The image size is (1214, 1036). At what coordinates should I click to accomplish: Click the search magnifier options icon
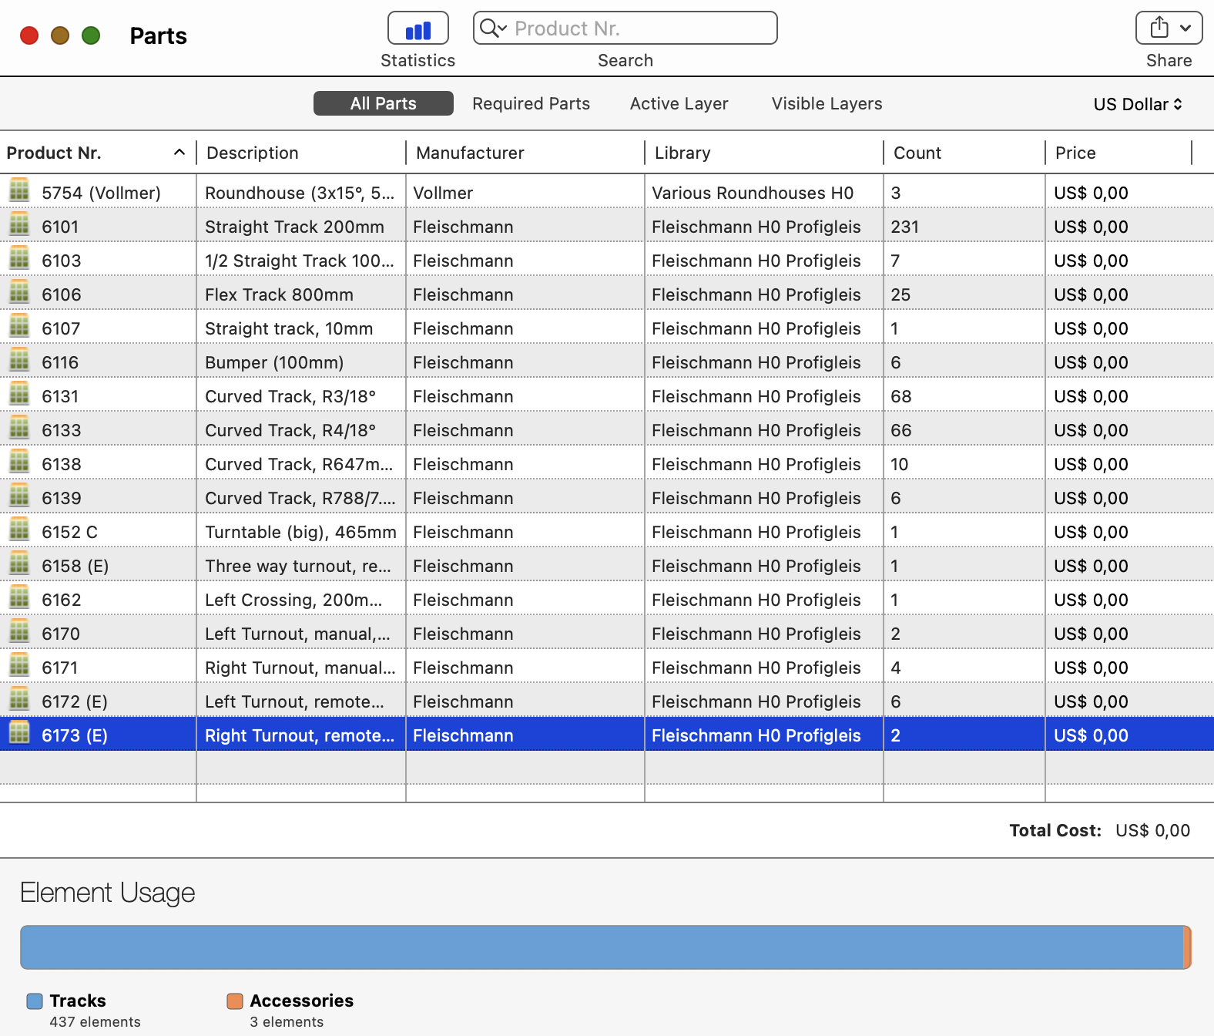click(x=493, y=29)
